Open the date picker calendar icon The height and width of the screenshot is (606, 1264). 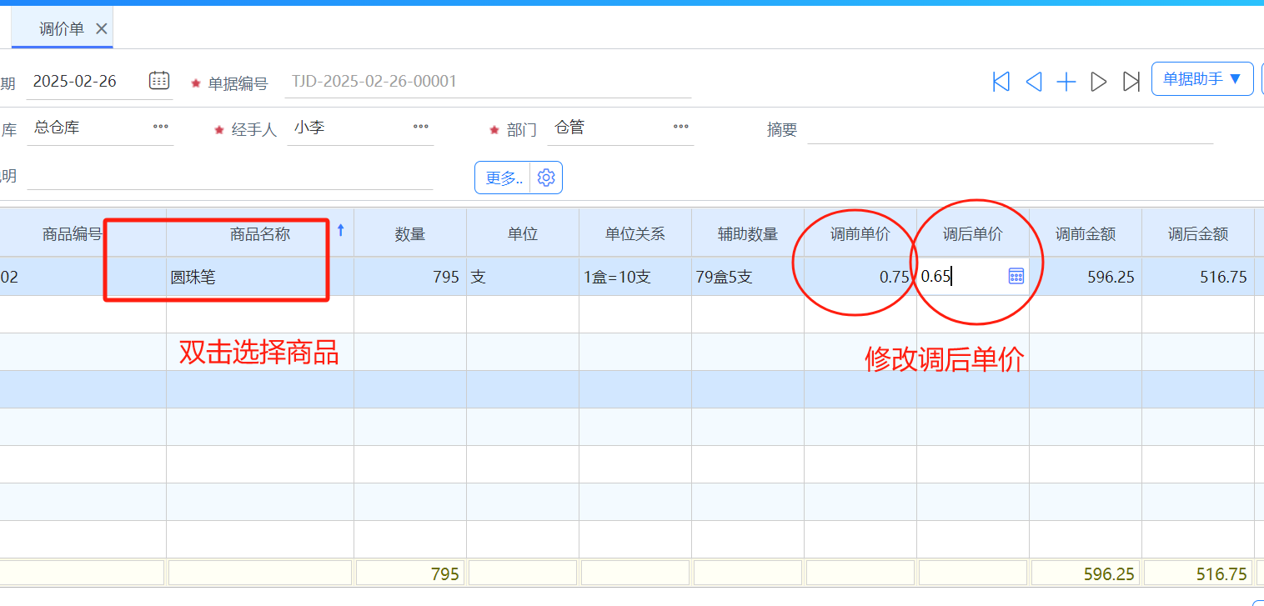pos(159,81)
